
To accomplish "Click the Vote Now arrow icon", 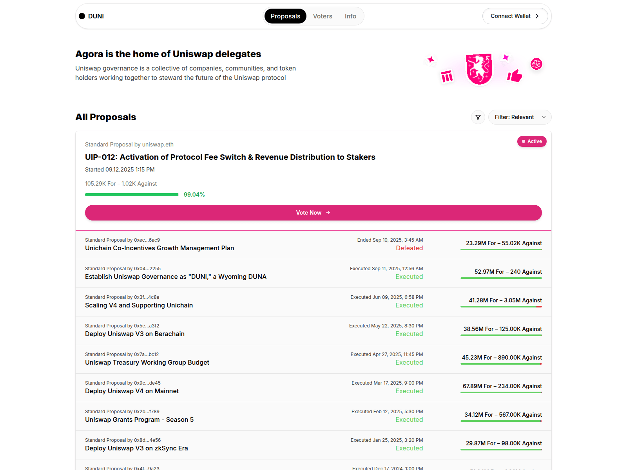I will pyautogui.click(x=328, y=213).
